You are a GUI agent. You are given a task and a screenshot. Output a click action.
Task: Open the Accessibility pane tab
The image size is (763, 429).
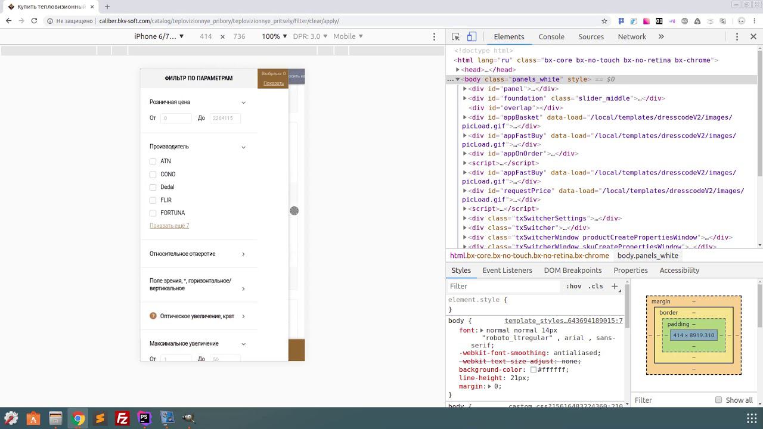[679, 270]
